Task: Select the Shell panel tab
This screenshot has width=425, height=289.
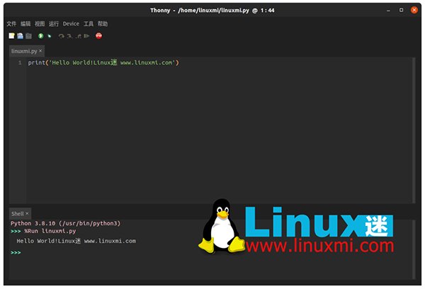Action: [x=17, y=214]
